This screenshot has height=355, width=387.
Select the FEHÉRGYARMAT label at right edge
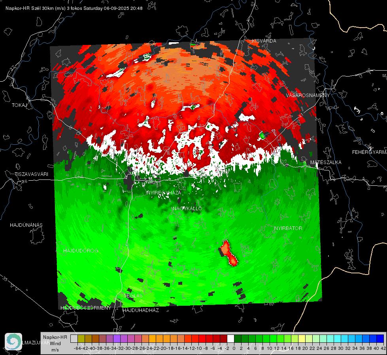pyautogui.click(x=370, y=152)
